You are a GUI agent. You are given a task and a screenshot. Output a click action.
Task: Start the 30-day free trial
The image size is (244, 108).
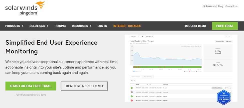tap(31, 86)
